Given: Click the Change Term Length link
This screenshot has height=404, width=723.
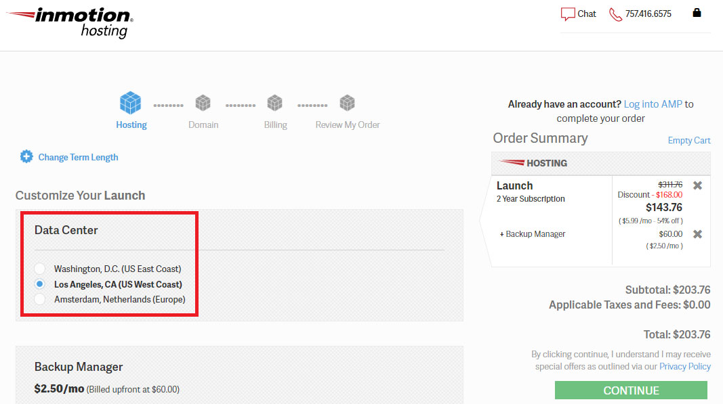Looking at the screenshot, I should pos(78,157).
